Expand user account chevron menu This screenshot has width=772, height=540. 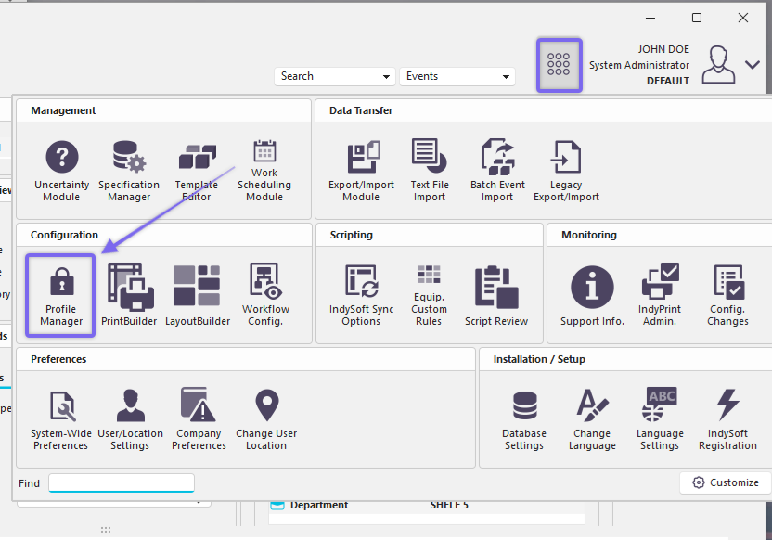click(752, 65)
